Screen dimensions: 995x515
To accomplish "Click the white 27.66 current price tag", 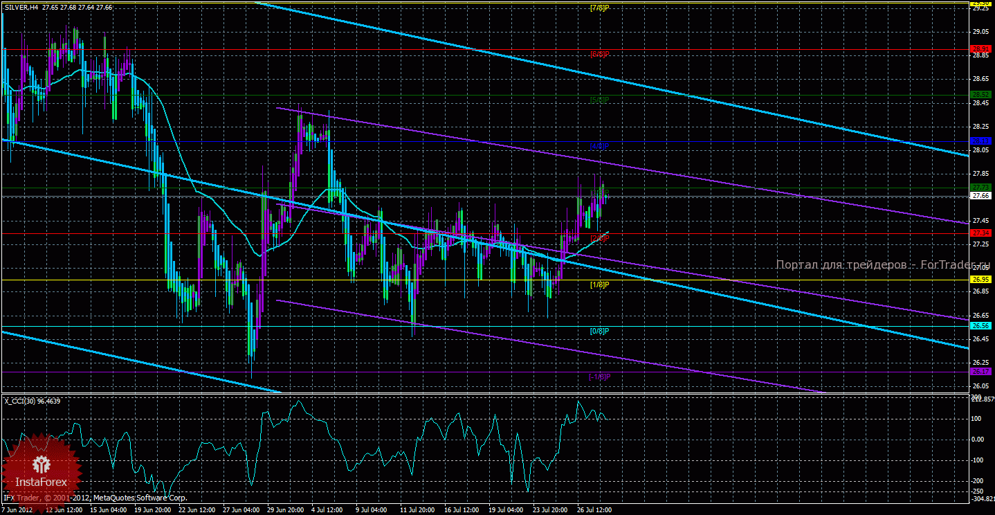I will tap(981, 196).
